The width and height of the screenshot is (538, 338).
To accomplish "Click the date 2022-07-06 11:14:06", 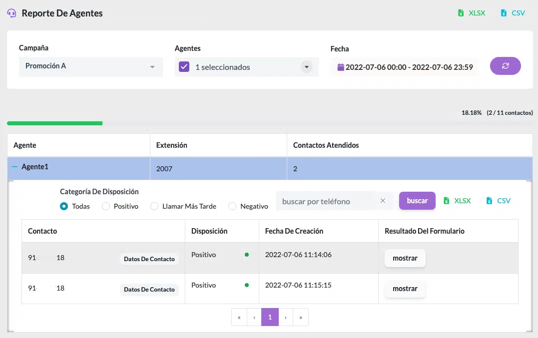I will pyautogui.click(x=298, y=255).
